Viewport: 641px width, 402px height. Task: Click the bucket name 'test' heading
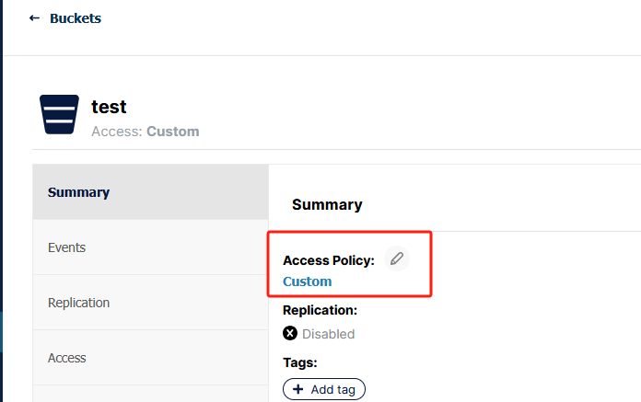[x=109, y=107]
